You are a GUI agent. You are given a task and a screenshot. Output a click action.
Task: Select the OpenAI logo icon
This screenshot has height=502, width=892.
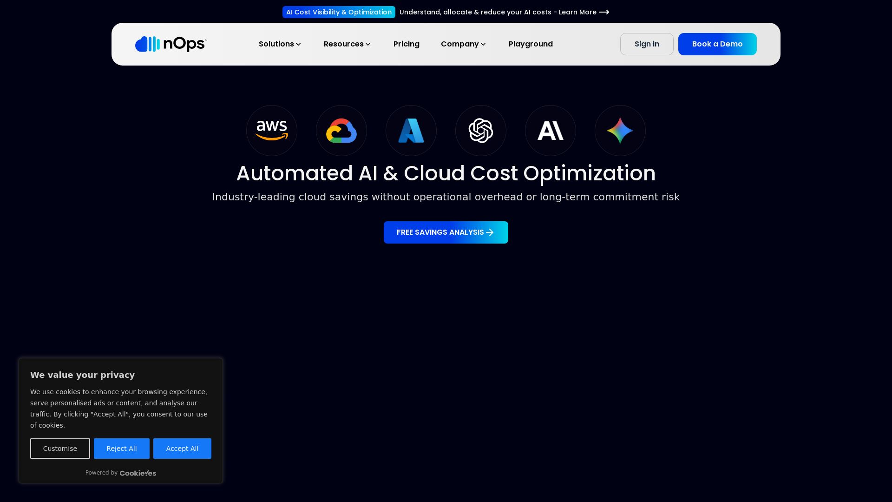point(481,131)
